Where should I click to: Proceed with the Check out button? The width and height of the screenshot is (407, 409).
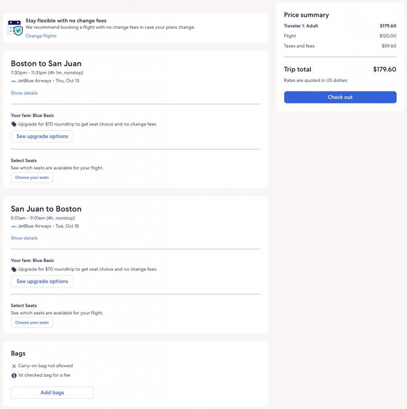click(340, 97)
